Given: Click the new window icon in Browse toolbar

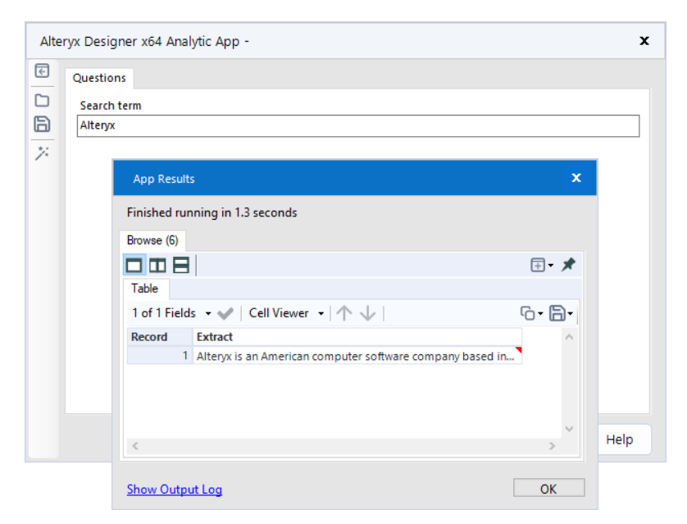Looking at the screenshot, I should (x=538, y=265).
